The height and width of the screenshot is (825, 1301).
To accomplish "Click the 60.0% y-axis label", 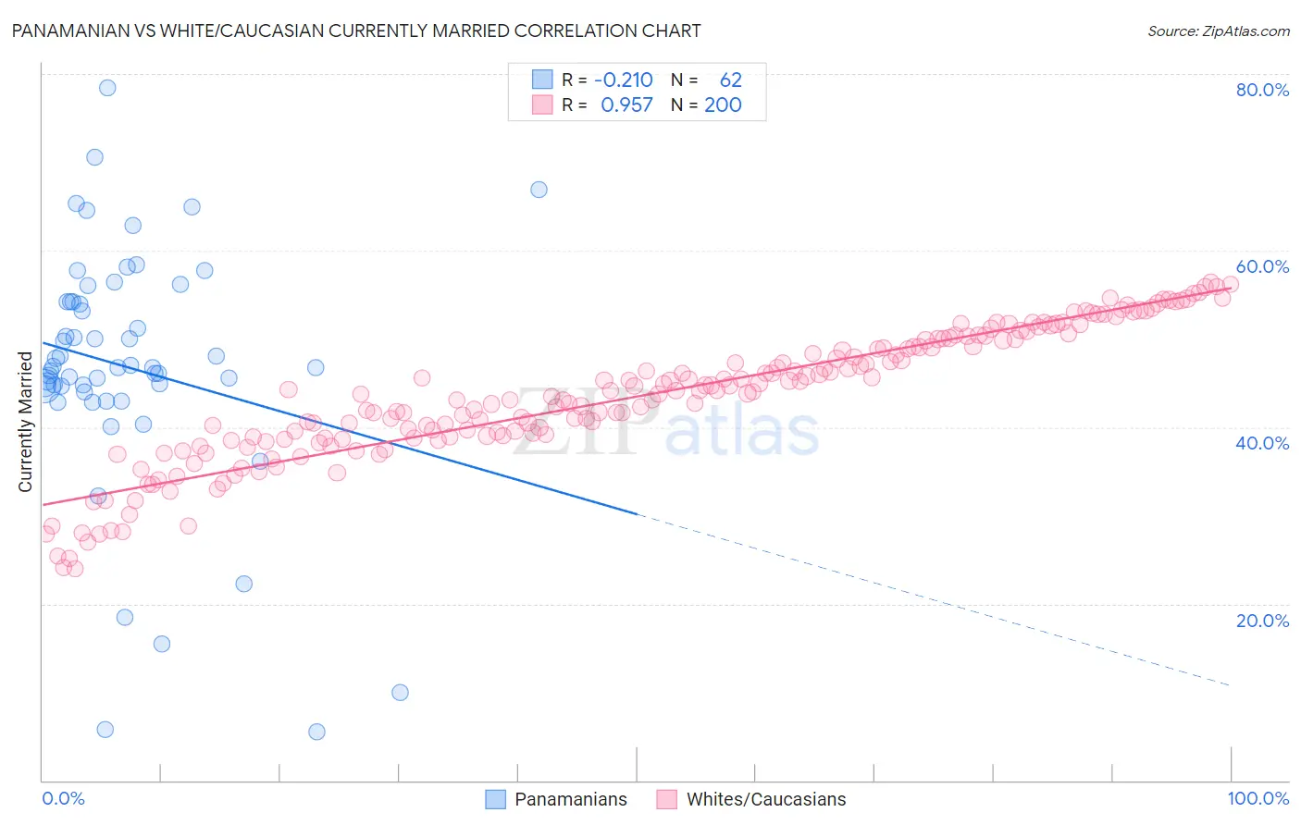I will [1262, 266].
